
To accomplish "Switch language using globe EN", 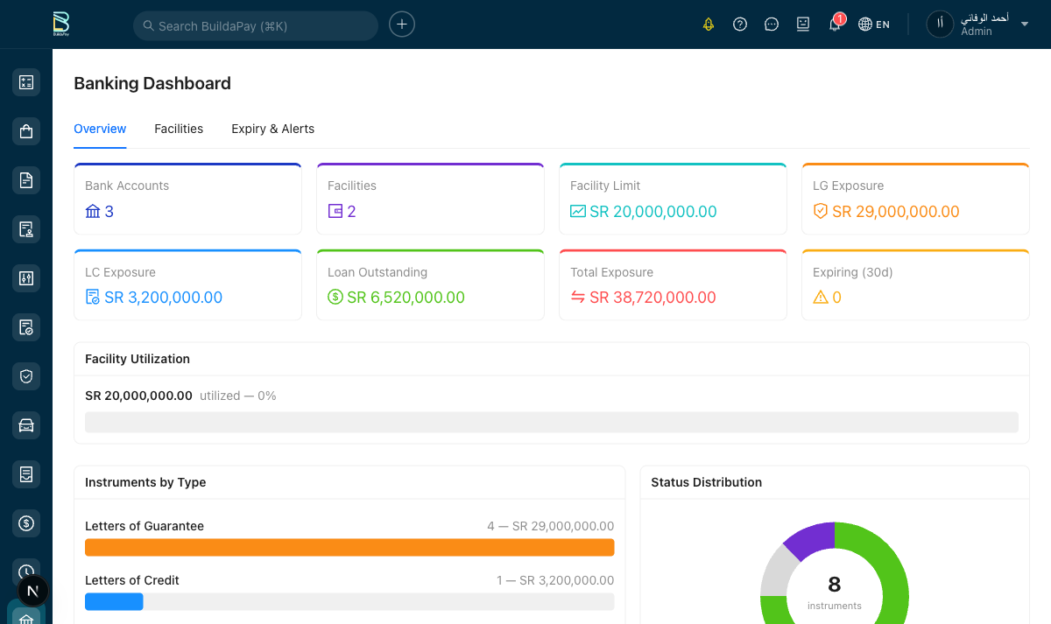I will point(874,25).
